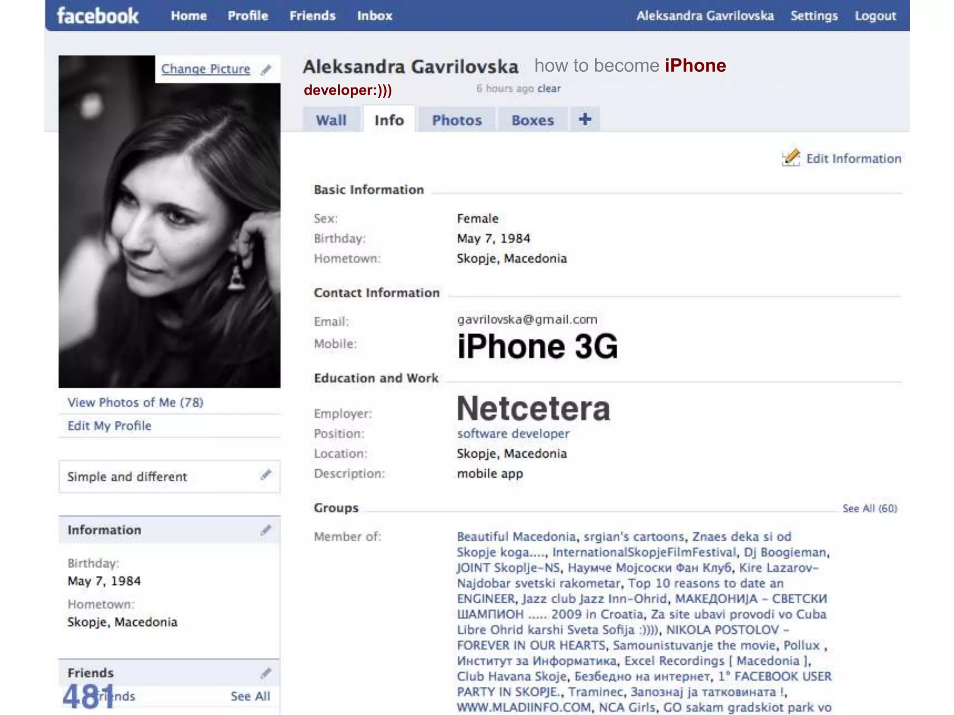This screenshot has height=715, width=954.
Task: Click the Friends section header in sidebar
Action: 170,673
